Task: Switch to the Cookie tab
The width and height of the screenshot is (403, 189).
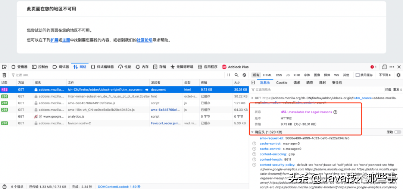Action: 282,83
